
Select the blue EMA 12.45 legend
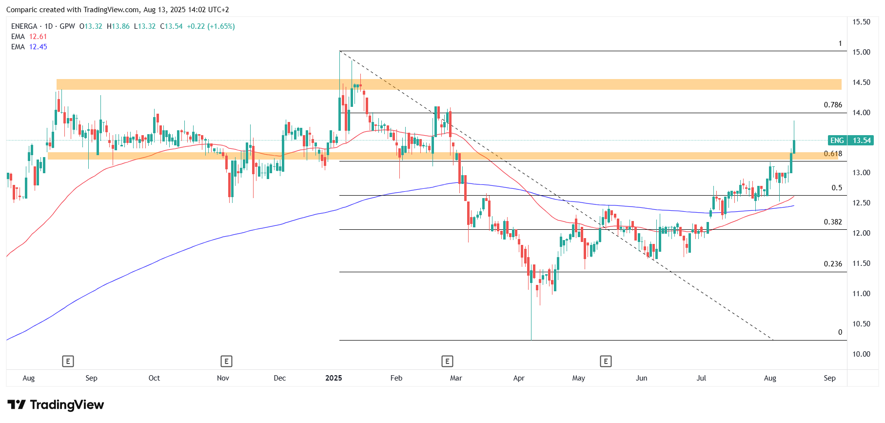29,47
